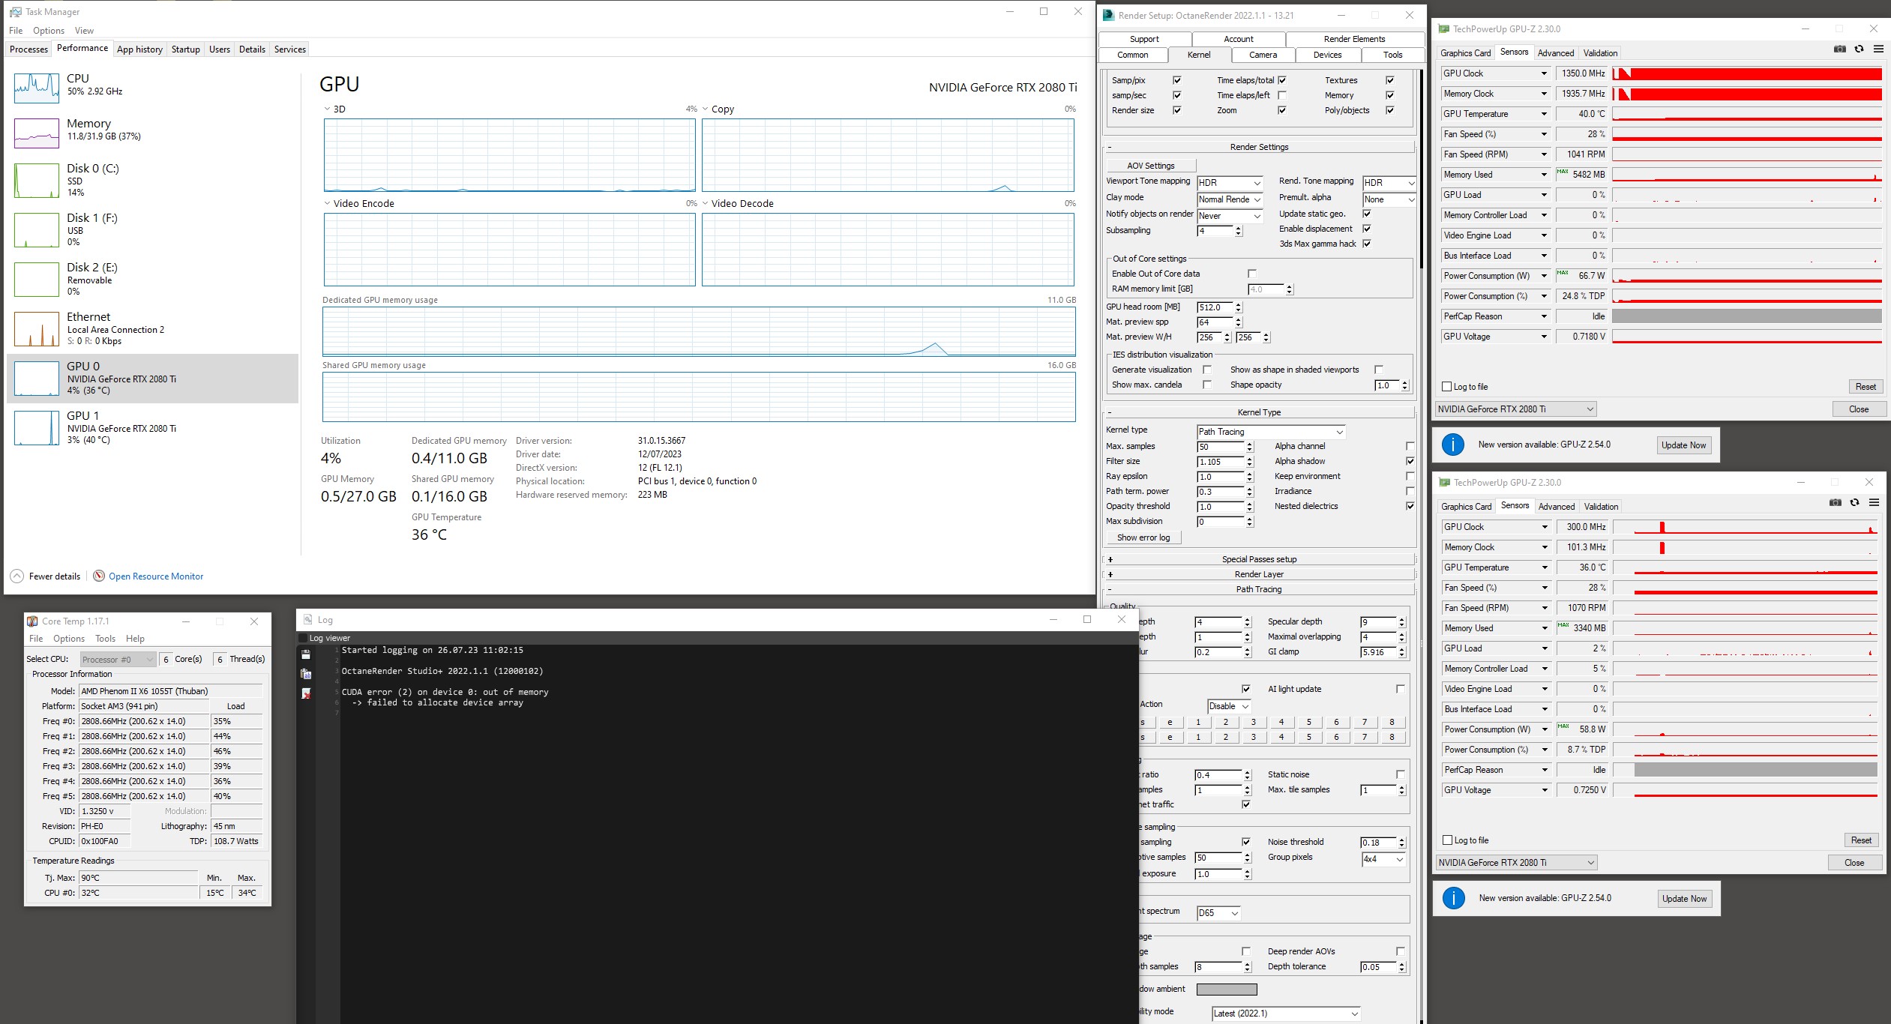This screenshot has height=1024, width=1891.
Task: Open hamburger menu in top GPU-Z window
Action: [1878, 49]
